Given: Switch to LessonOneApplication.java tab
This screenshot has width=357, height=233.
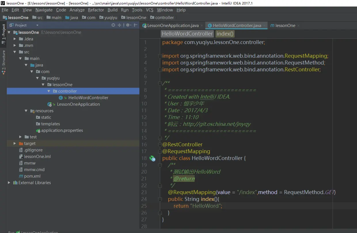Looking at the screenshot, I should [173, 26].
